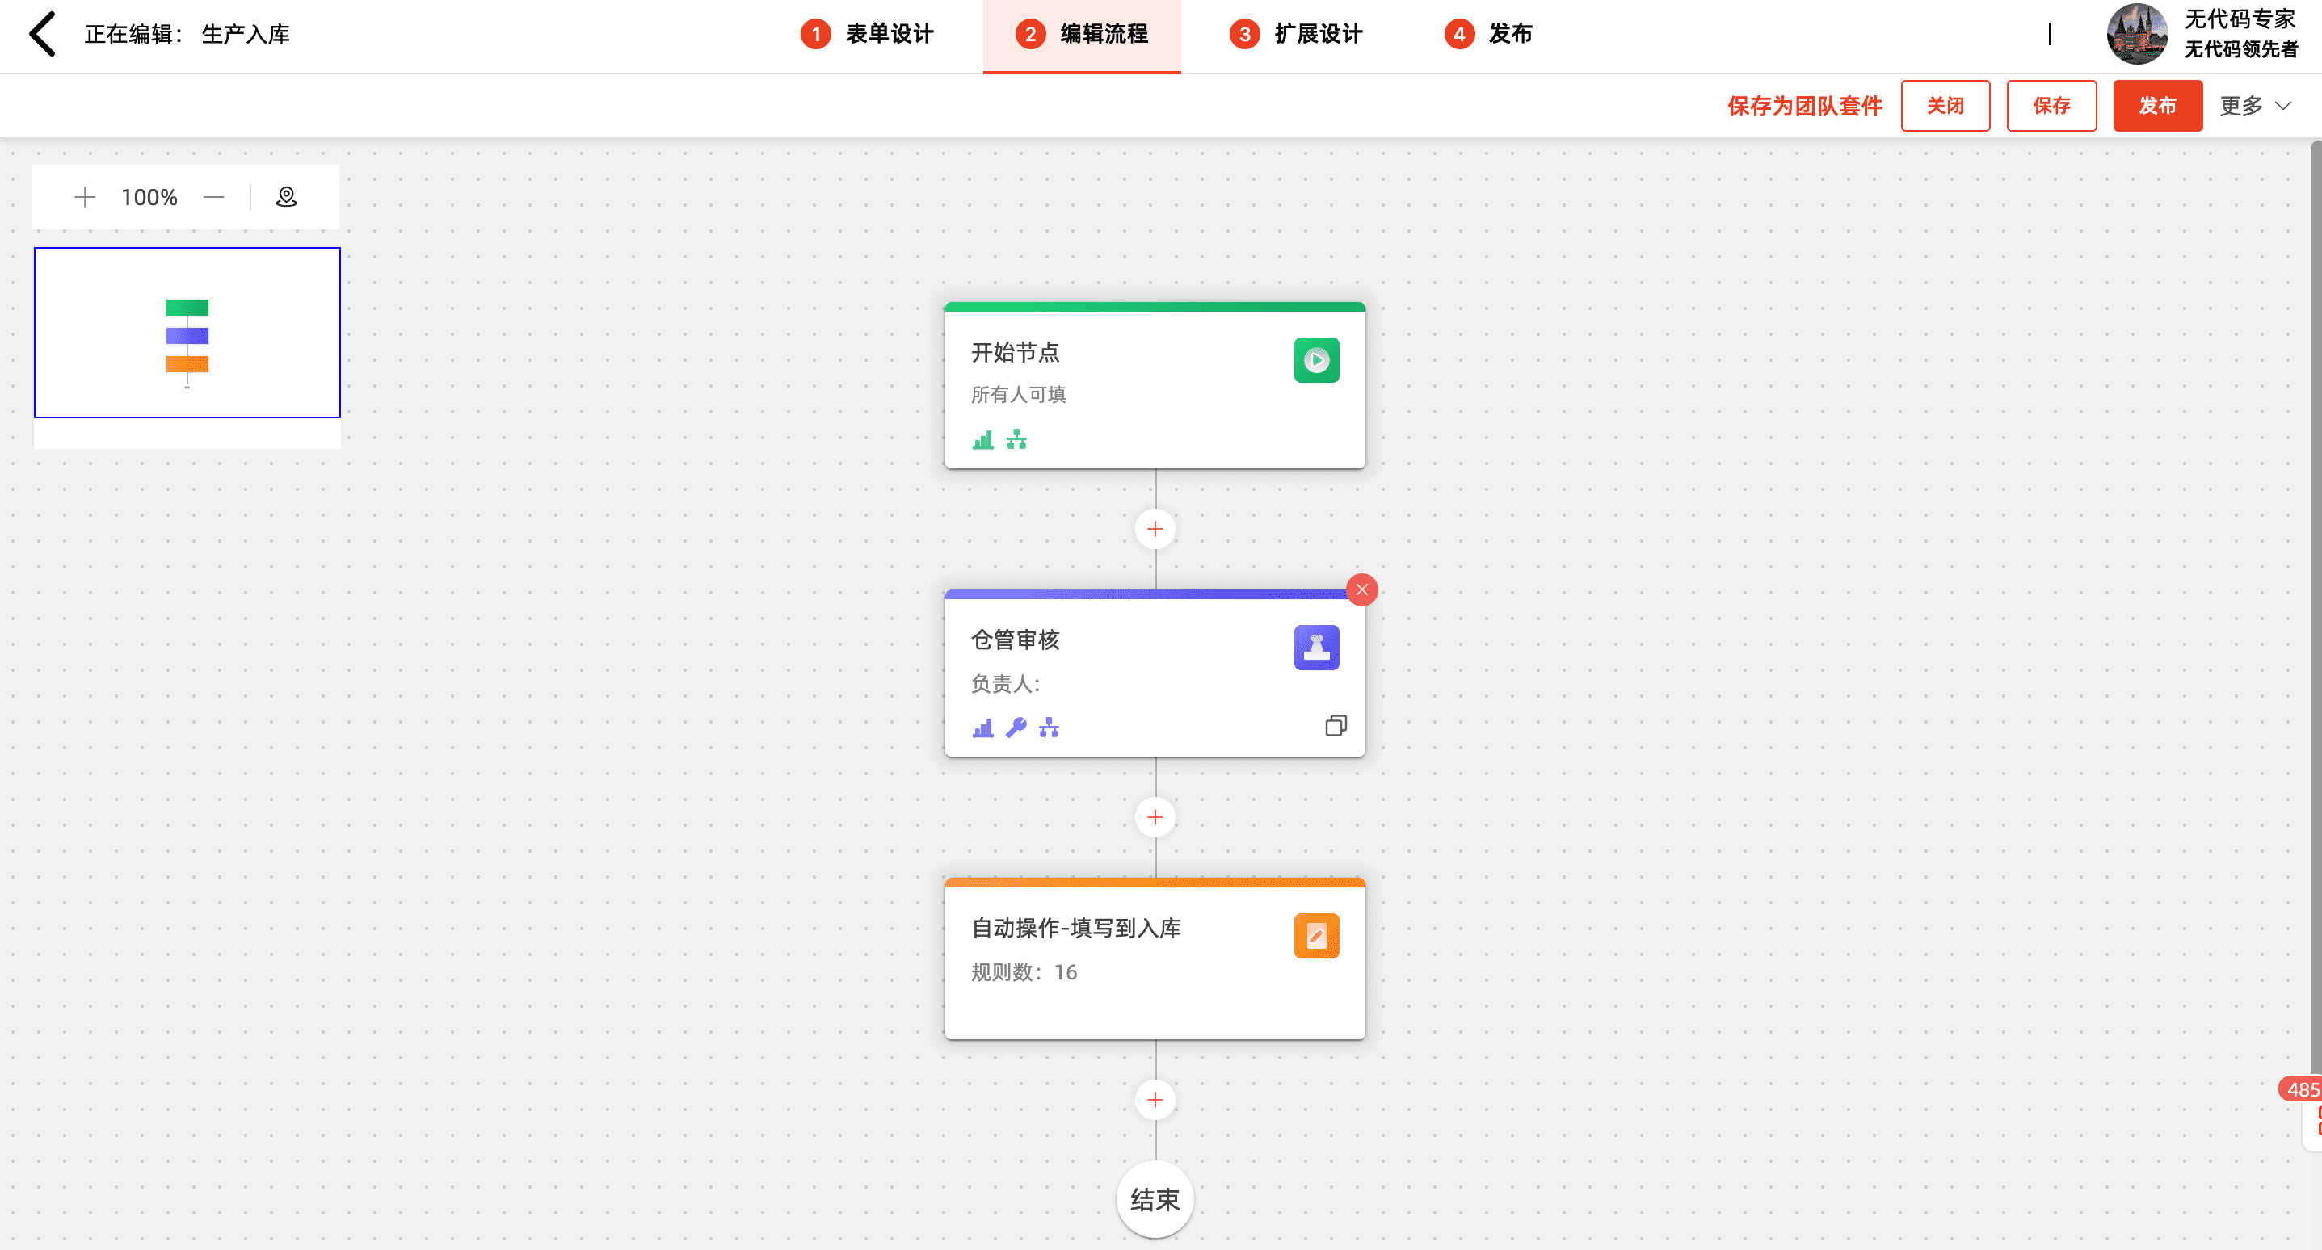Expand the 更多 dropdown menu

(2254, 107)
